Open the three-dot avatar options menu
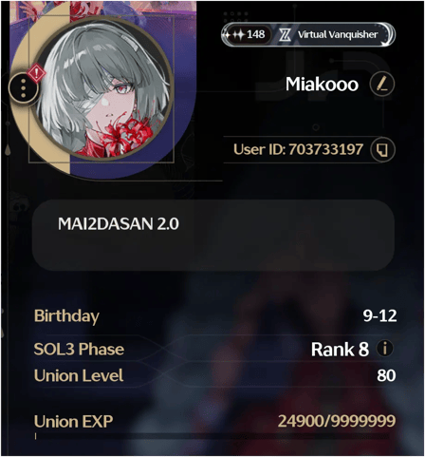Screen dimensions: 425x457 23,88
